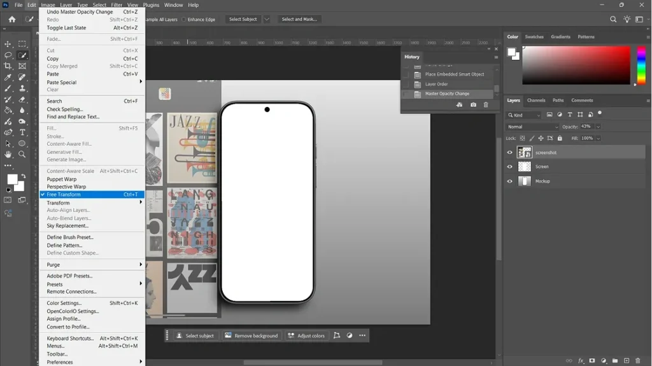Viewport: 652px width, 366px height.
Task: Select the Eyedropper tool
Action: pos(8,78)
